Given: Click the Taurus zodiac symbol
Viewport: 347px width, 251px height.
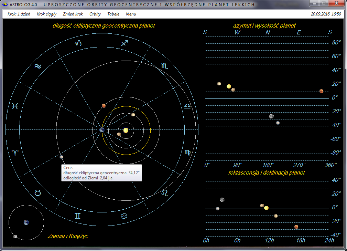Looking at the screenshot, I should tap(38, 193).
